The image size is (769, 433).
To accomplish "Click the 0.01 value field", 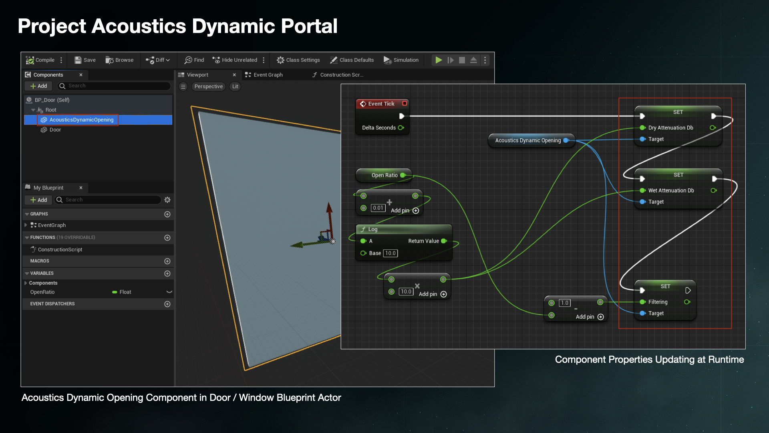I will tap(378, 208).
